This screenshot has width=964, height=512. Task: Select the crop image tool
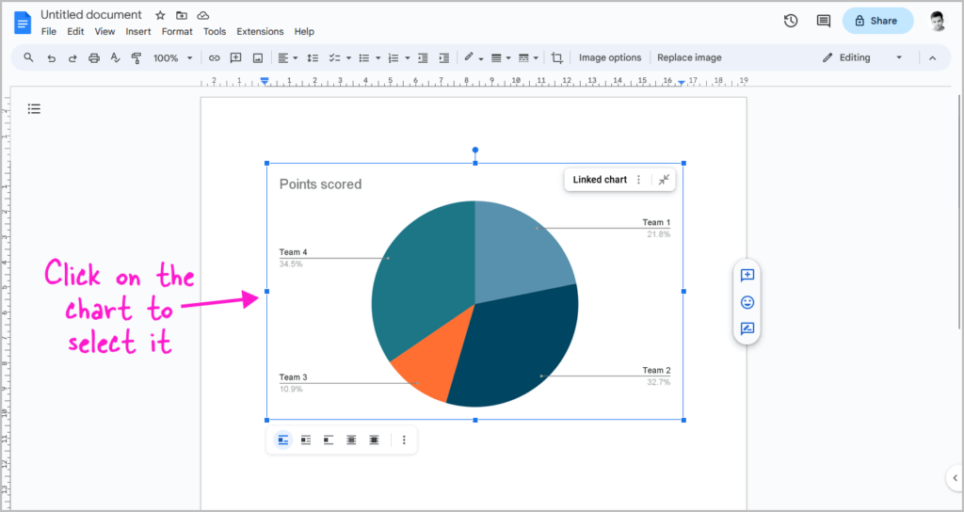[x=557, y=57]
